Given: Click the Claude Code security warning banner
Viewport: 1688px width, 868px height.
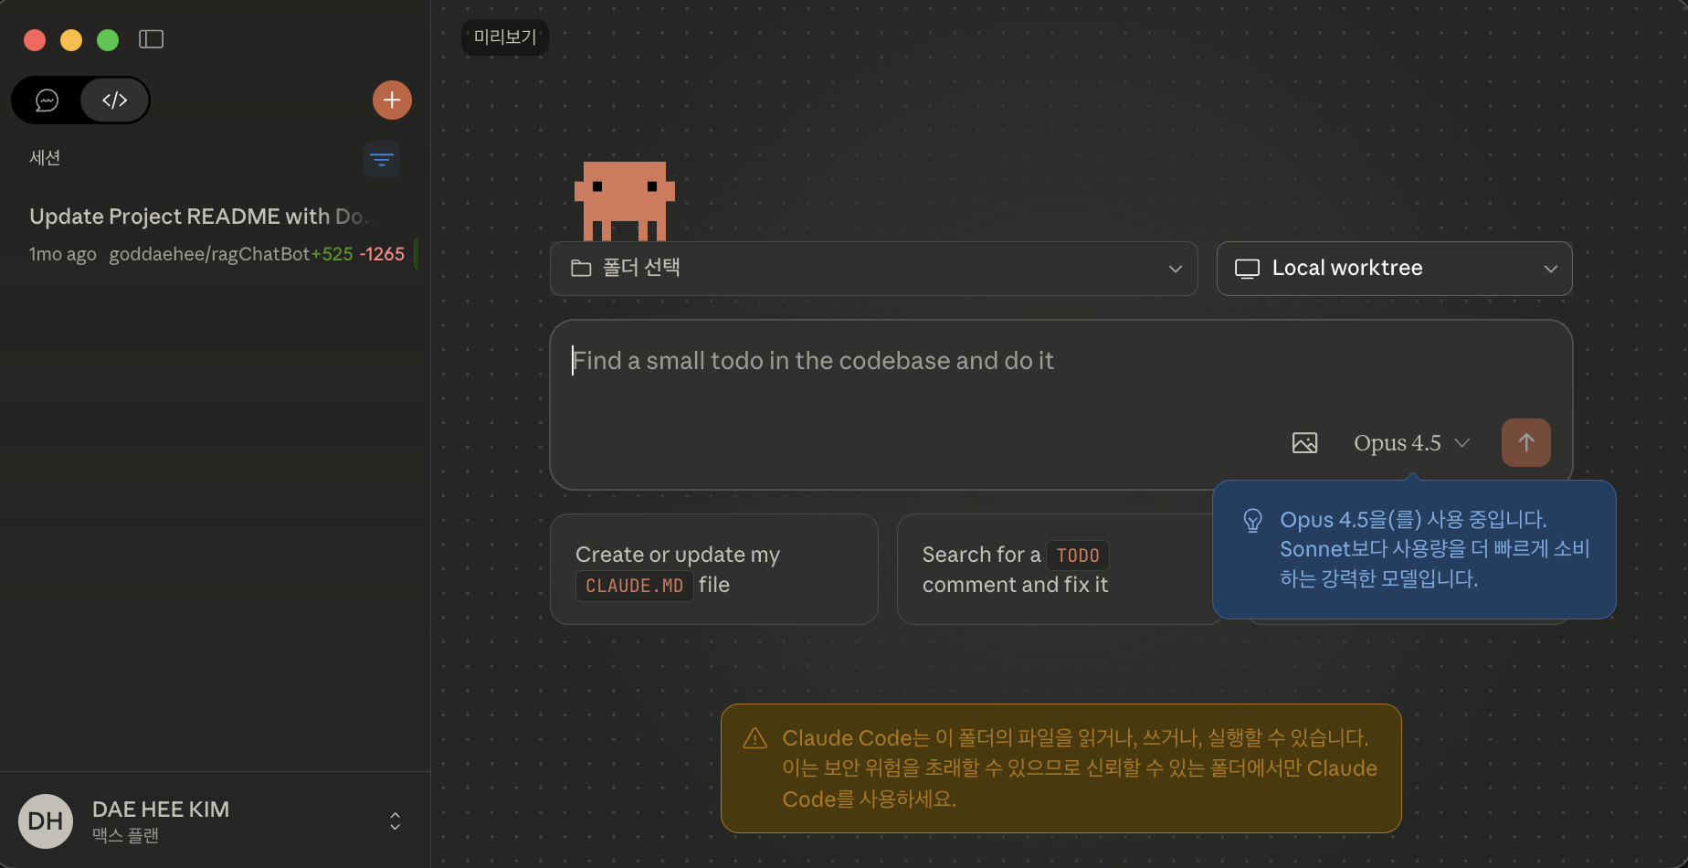Looking at the screenshot, I should click(x=1060, y=768).
